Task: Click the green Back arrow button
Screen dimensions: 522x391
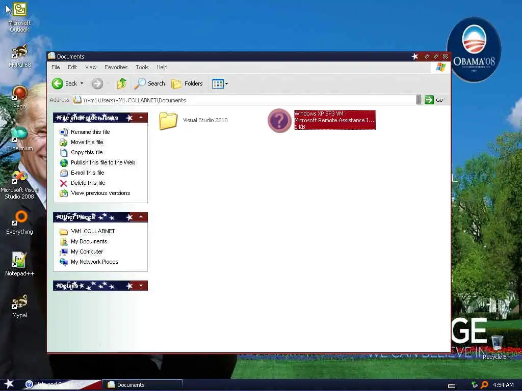Action: point(58,83)
